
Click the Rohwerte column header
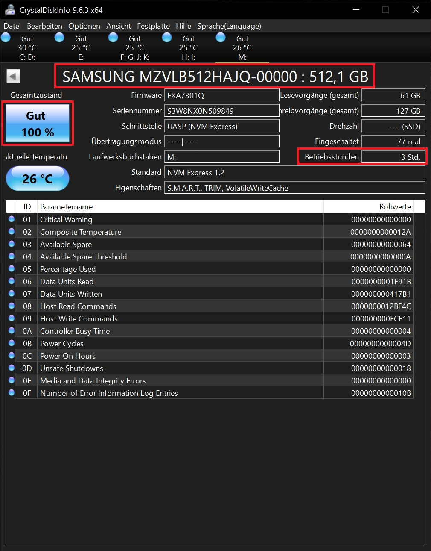pyautogui.click(x=369, y=206)
